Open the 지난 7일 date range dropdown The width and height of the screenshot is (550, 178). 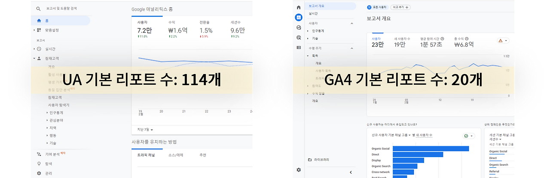pos(145,129)
